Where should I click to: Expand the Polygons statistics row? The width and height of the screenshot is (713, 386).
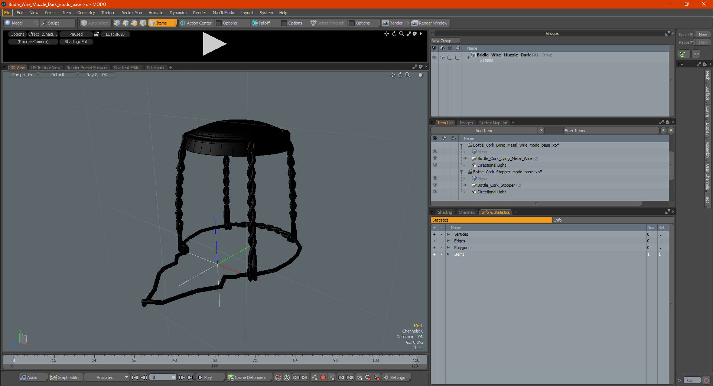(x=449, y=248)
